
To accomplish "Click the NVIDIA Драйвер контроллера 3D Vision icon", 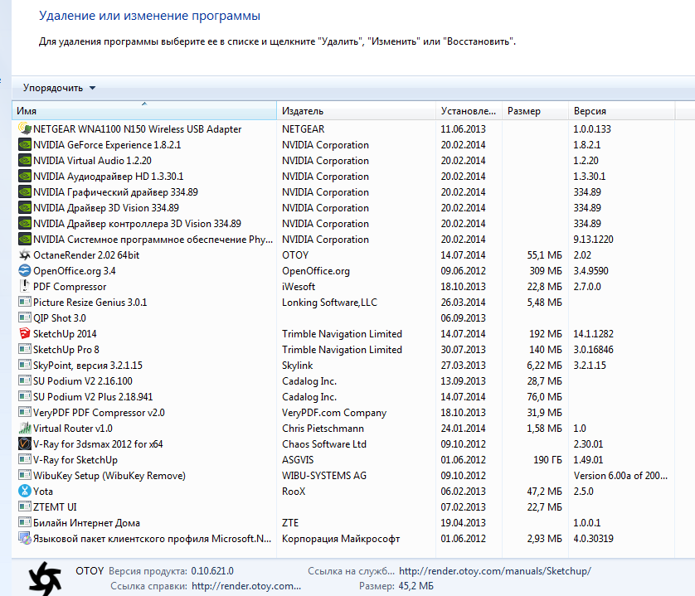I will [x=25, y=223].
